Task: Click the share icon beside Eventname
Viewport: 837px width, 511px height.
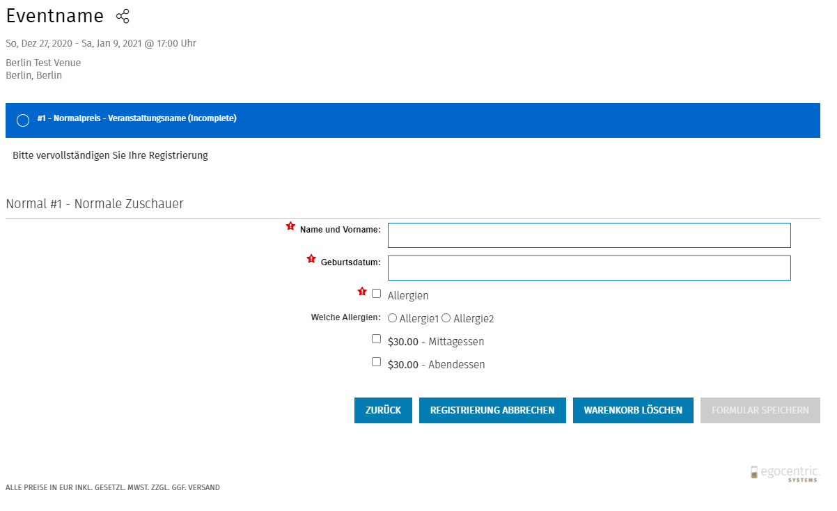Action: pyautogui.click(x=123, y=17)
